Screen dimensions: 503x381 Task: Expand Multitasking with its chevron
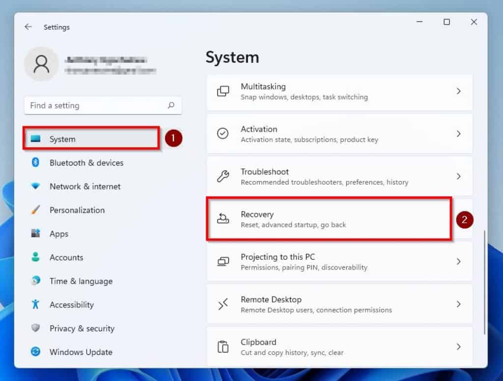(459, 91)
